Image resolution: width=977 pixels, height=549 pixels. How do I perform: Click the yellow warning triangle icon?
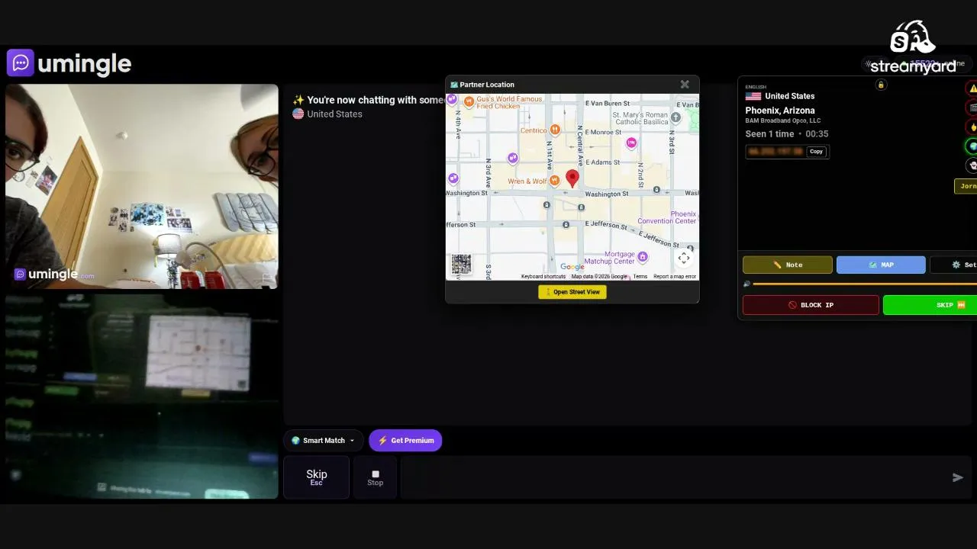tap(972, 88)
